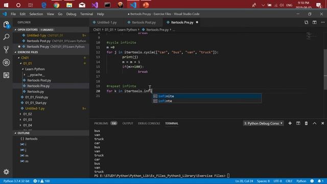Viewport: 327px width, 184px height.
Task: Open 01_01_Finish.py in the explorer
Action: 36,97
